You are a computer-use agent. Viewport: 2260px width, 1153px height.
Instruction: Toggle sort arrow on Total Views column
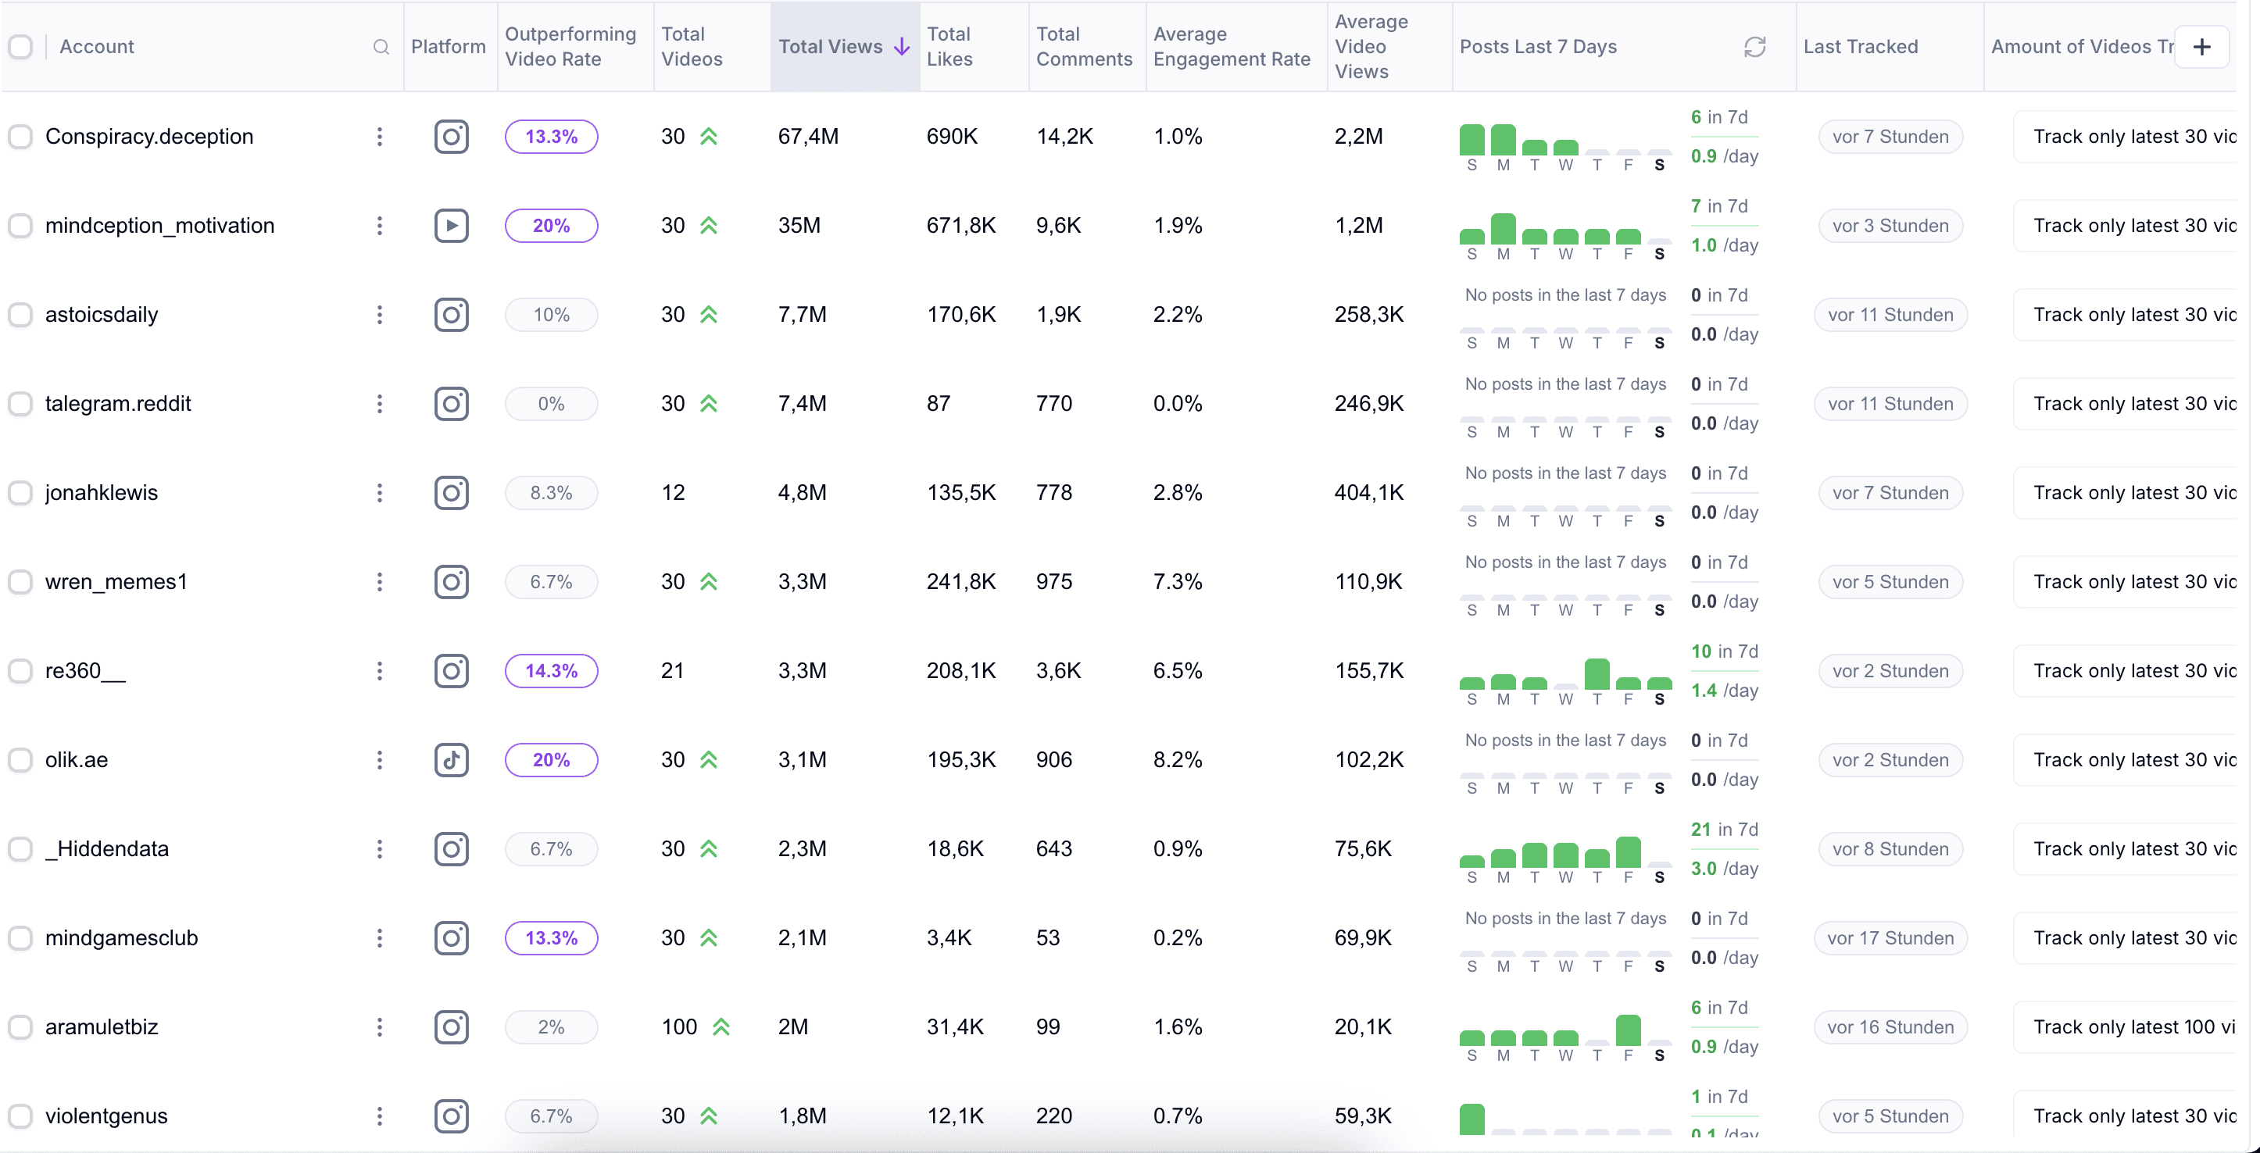point(901,48)
